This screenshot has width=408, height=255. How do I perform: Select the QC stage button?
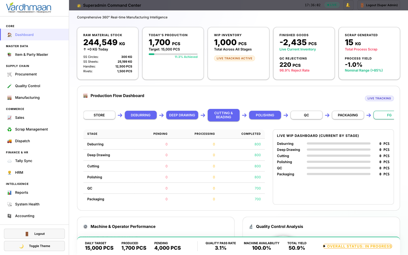pyautogui.click(x=307, y=115)
